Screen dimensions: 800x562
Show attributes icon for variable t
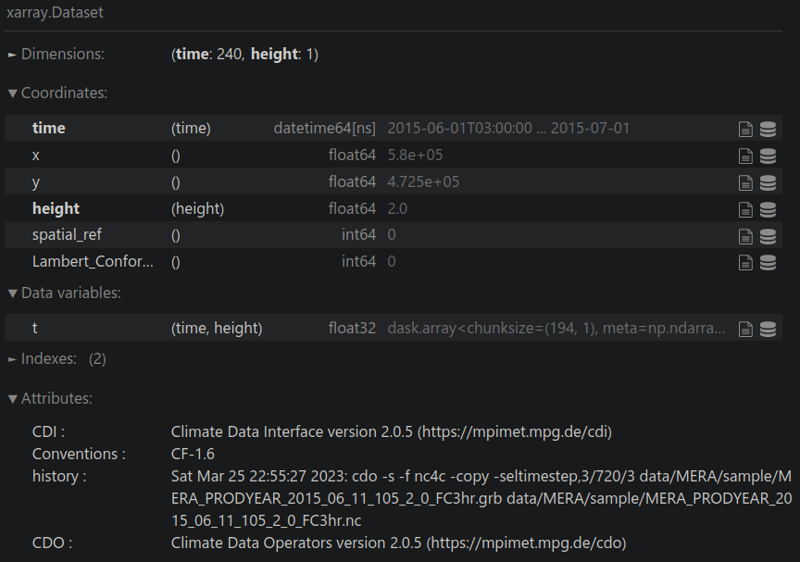pyautogui.click(x=745, y=329)
